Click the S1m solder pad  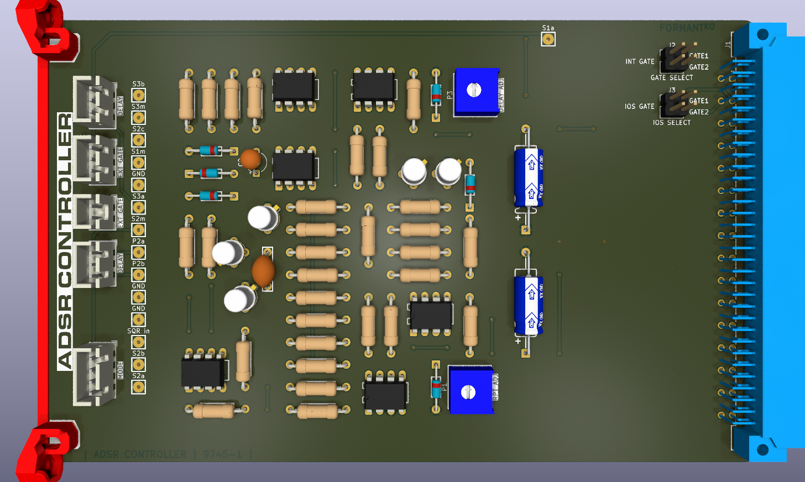coord(138,163)
